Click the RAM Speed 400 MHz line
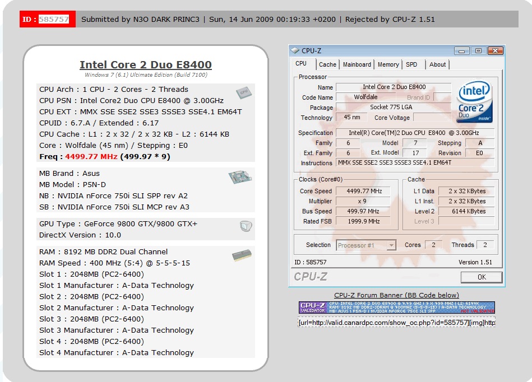This screenshot has width=532, height=382. [x=115, y=263]
